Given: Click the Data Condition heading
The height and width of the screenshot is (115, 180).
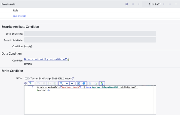Looking at the screenshot, I should tap(11, 54).
